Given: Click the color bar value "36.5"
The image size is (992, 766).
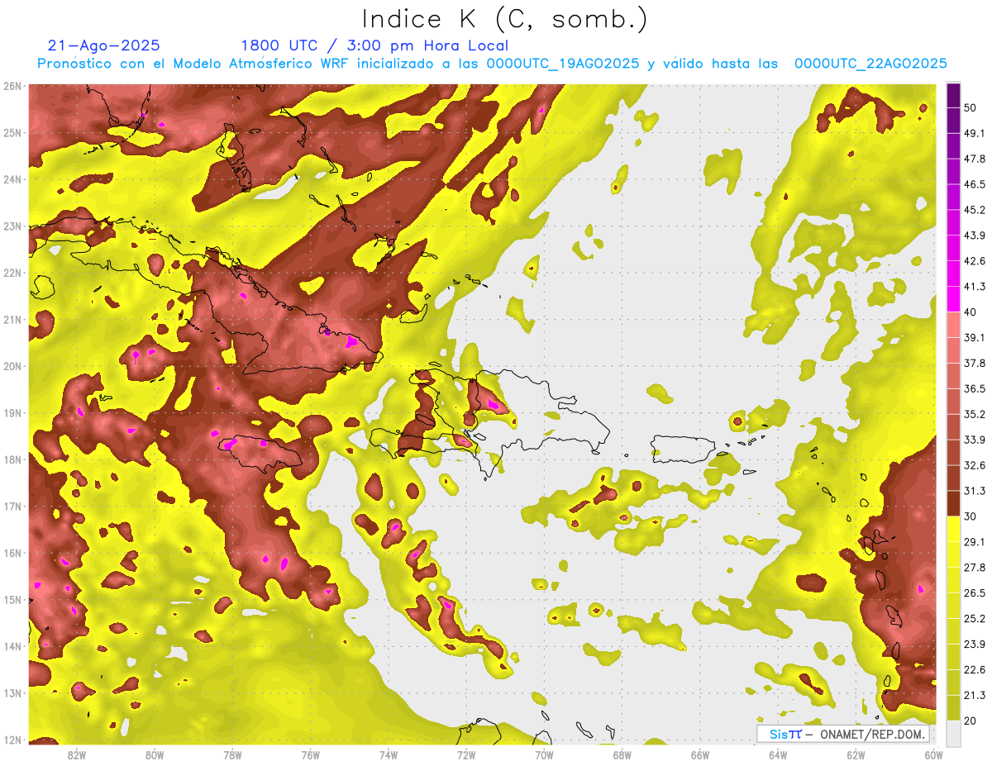Looking at the screenshot, I should (x=975, y=389).
